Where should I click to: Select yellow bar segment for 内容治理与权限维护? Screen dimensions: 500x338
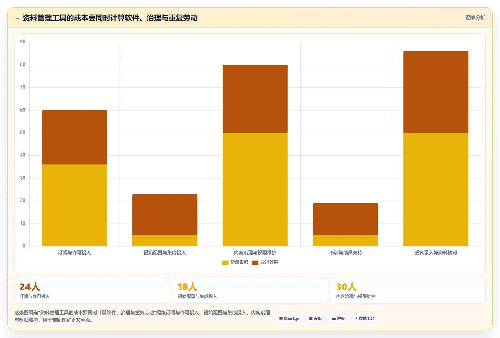click(255, 189)
